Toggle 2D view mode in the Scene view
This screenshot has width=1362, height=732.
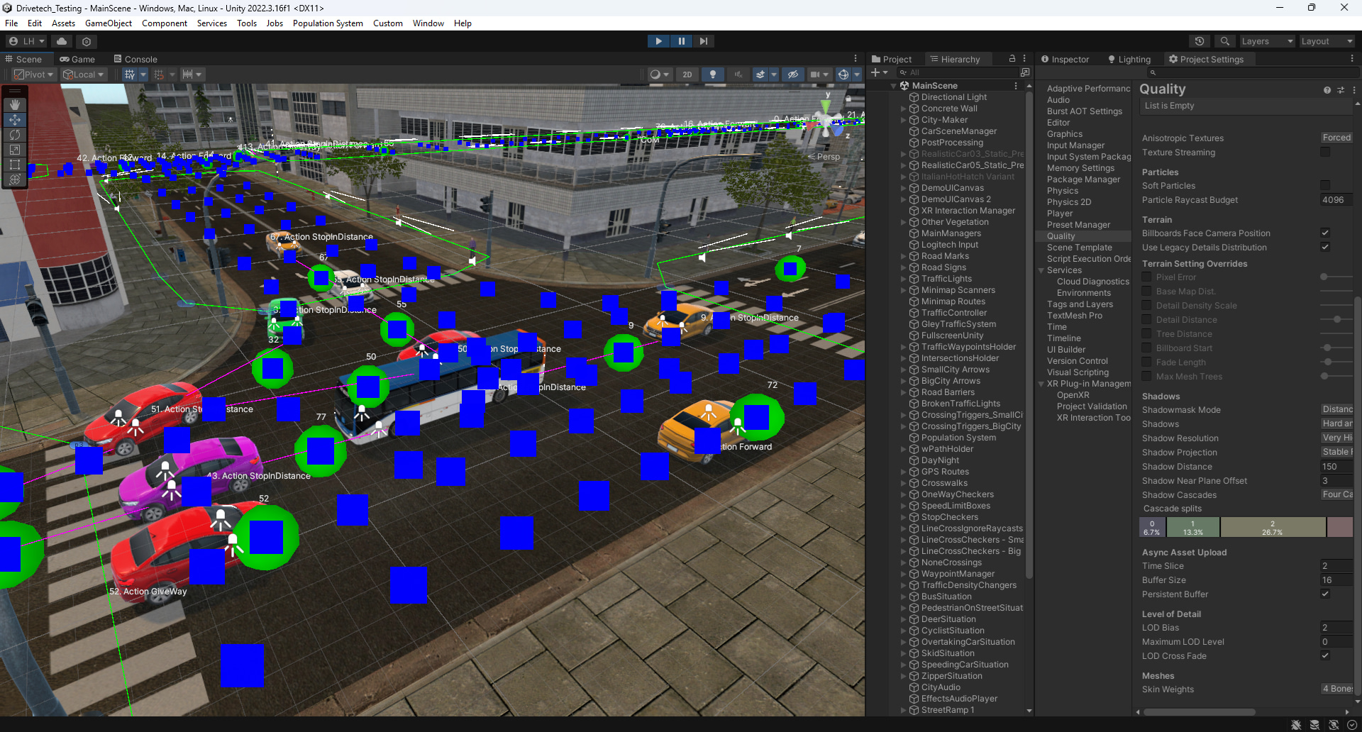[x=687, y=74]
